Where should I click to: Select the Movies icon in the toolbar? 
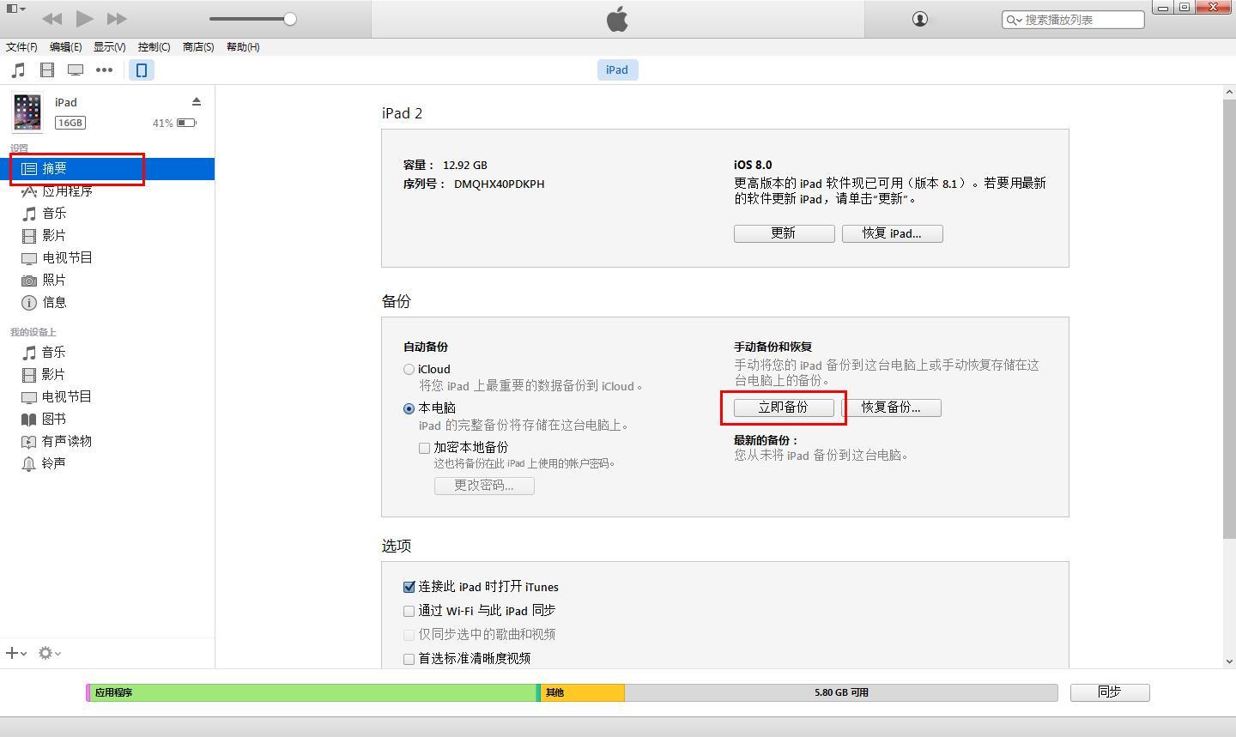coord(47,69)
